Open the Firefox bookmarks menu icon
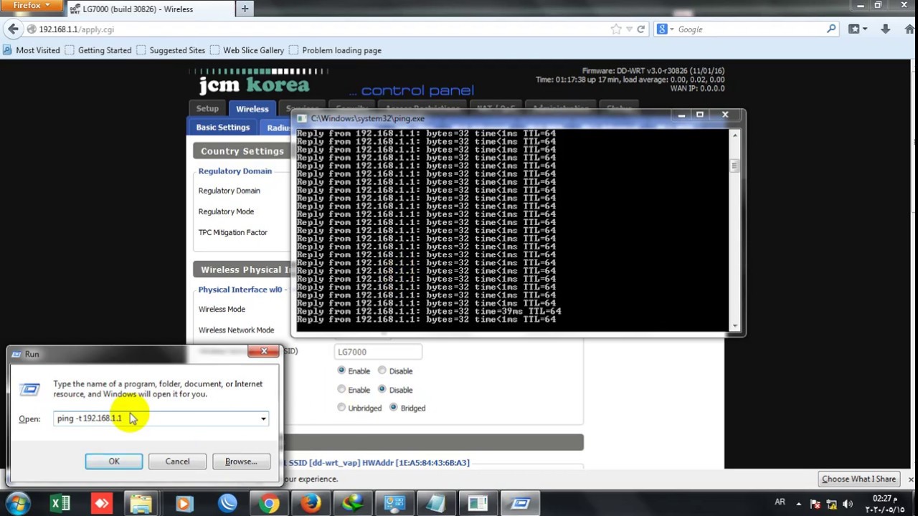The height and width of the screenshot is (516, 918). (x=858, y=29)
